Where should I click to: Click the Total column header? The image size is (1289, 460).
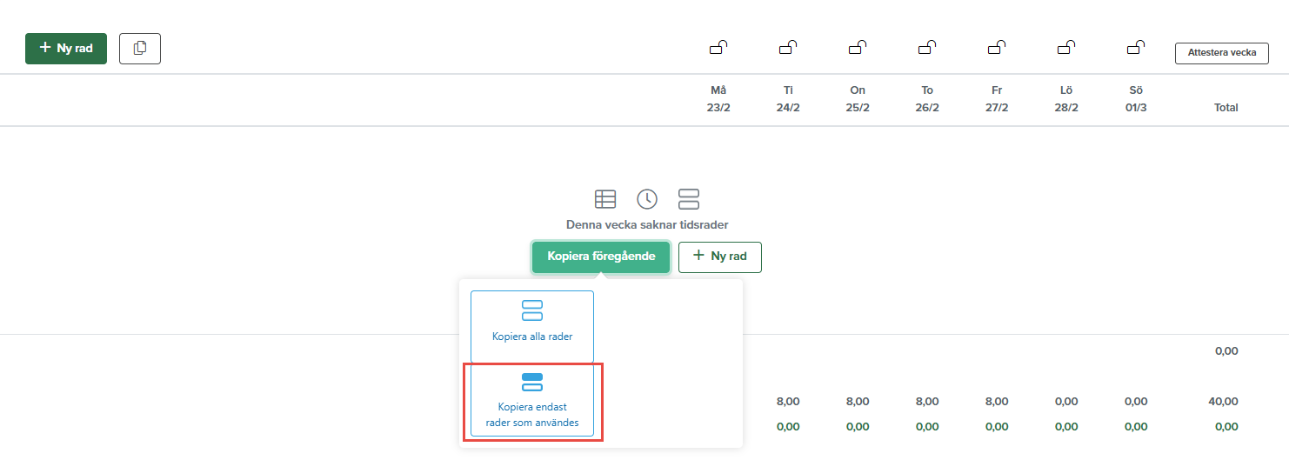click(1226, 108)
